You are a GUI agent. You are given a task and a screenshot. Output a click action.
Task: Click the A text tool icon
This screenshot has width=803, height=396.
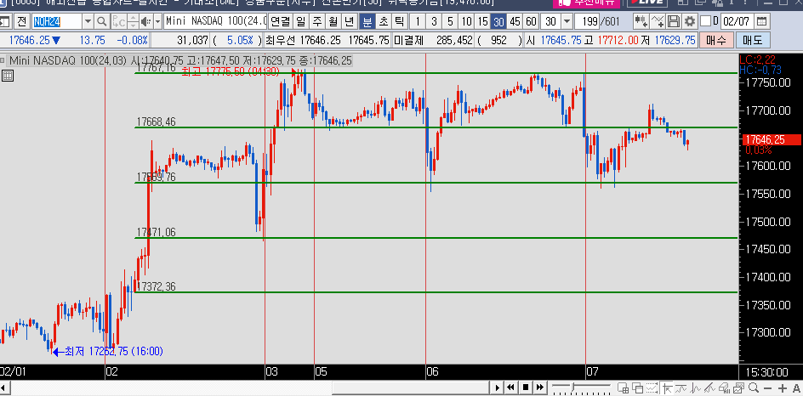[797, 388]
